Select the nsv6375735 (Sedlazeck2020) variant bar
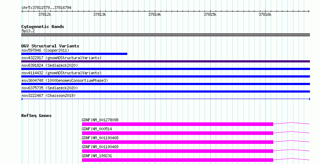The width and height of the screenshot is (320, 164). (165, 92)
